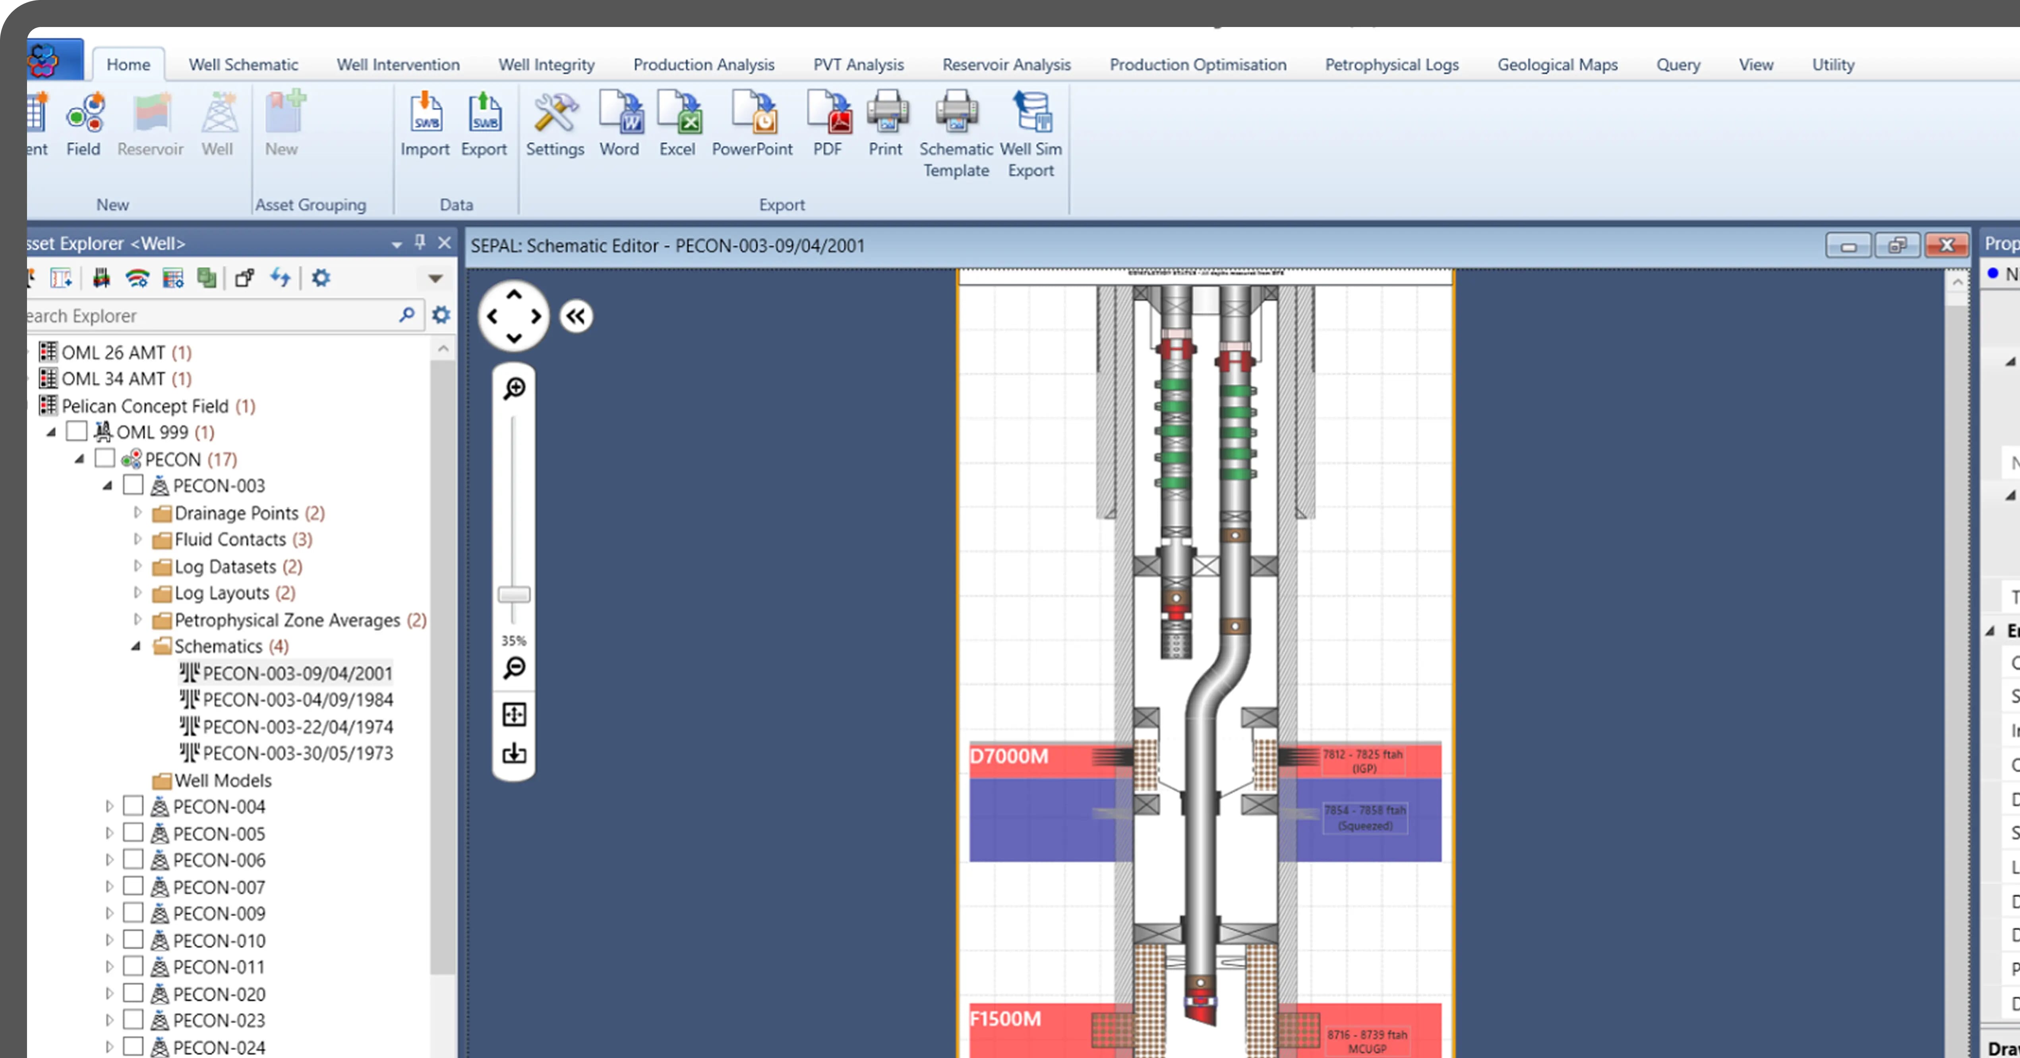The width and height of the screenshot is (2020, 1058).
Task: Zoom in on the schematic
Action: click(x=515, y=388)
